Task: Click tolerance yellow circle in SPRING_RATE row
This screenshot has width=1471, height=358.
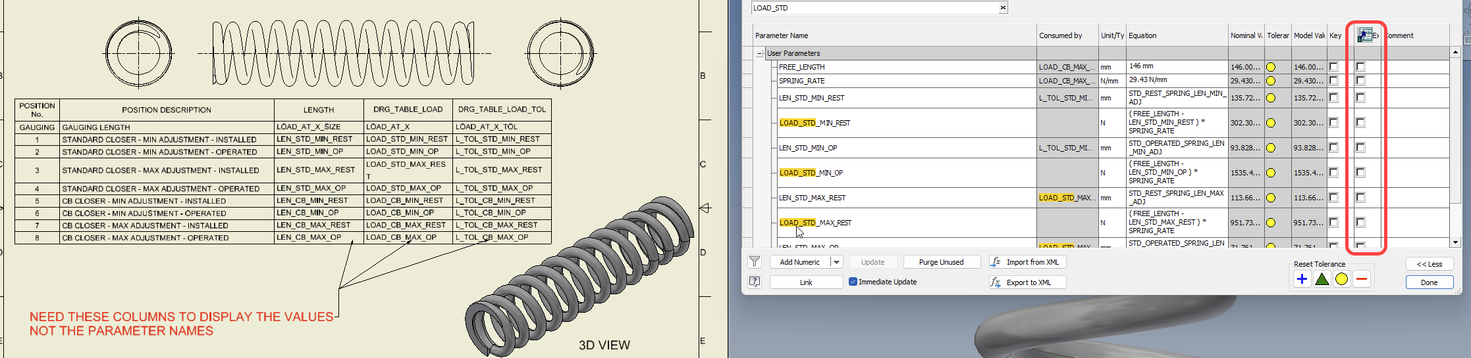Action: [x=1271, y=81]
